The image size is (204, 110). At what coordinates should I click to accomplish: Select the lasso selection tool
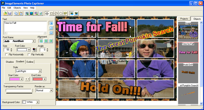(66, 13)
